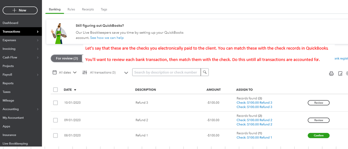Open Reports in the sidebar
The height and width of the screenshot is (149, 348).
(8, 83)
